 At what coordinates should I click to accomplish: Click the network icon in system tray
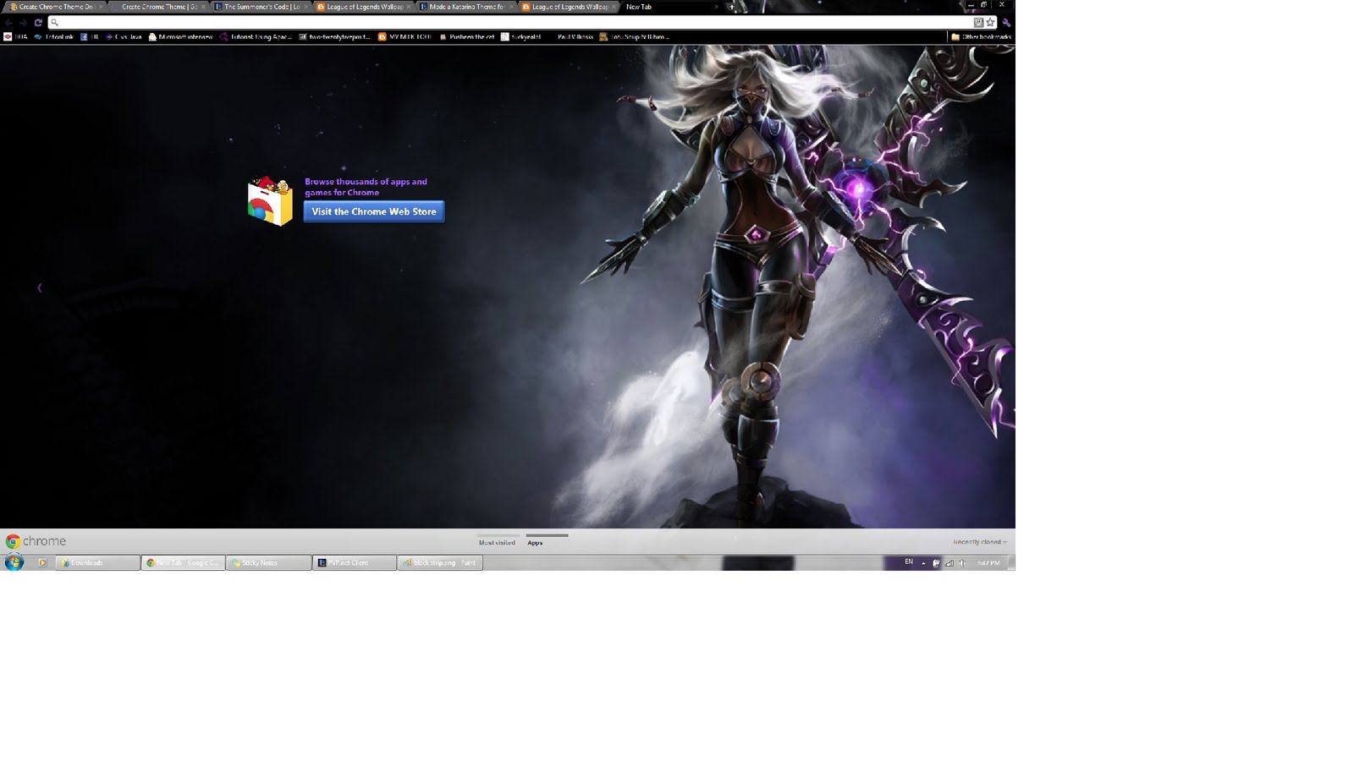pos(949,563)
